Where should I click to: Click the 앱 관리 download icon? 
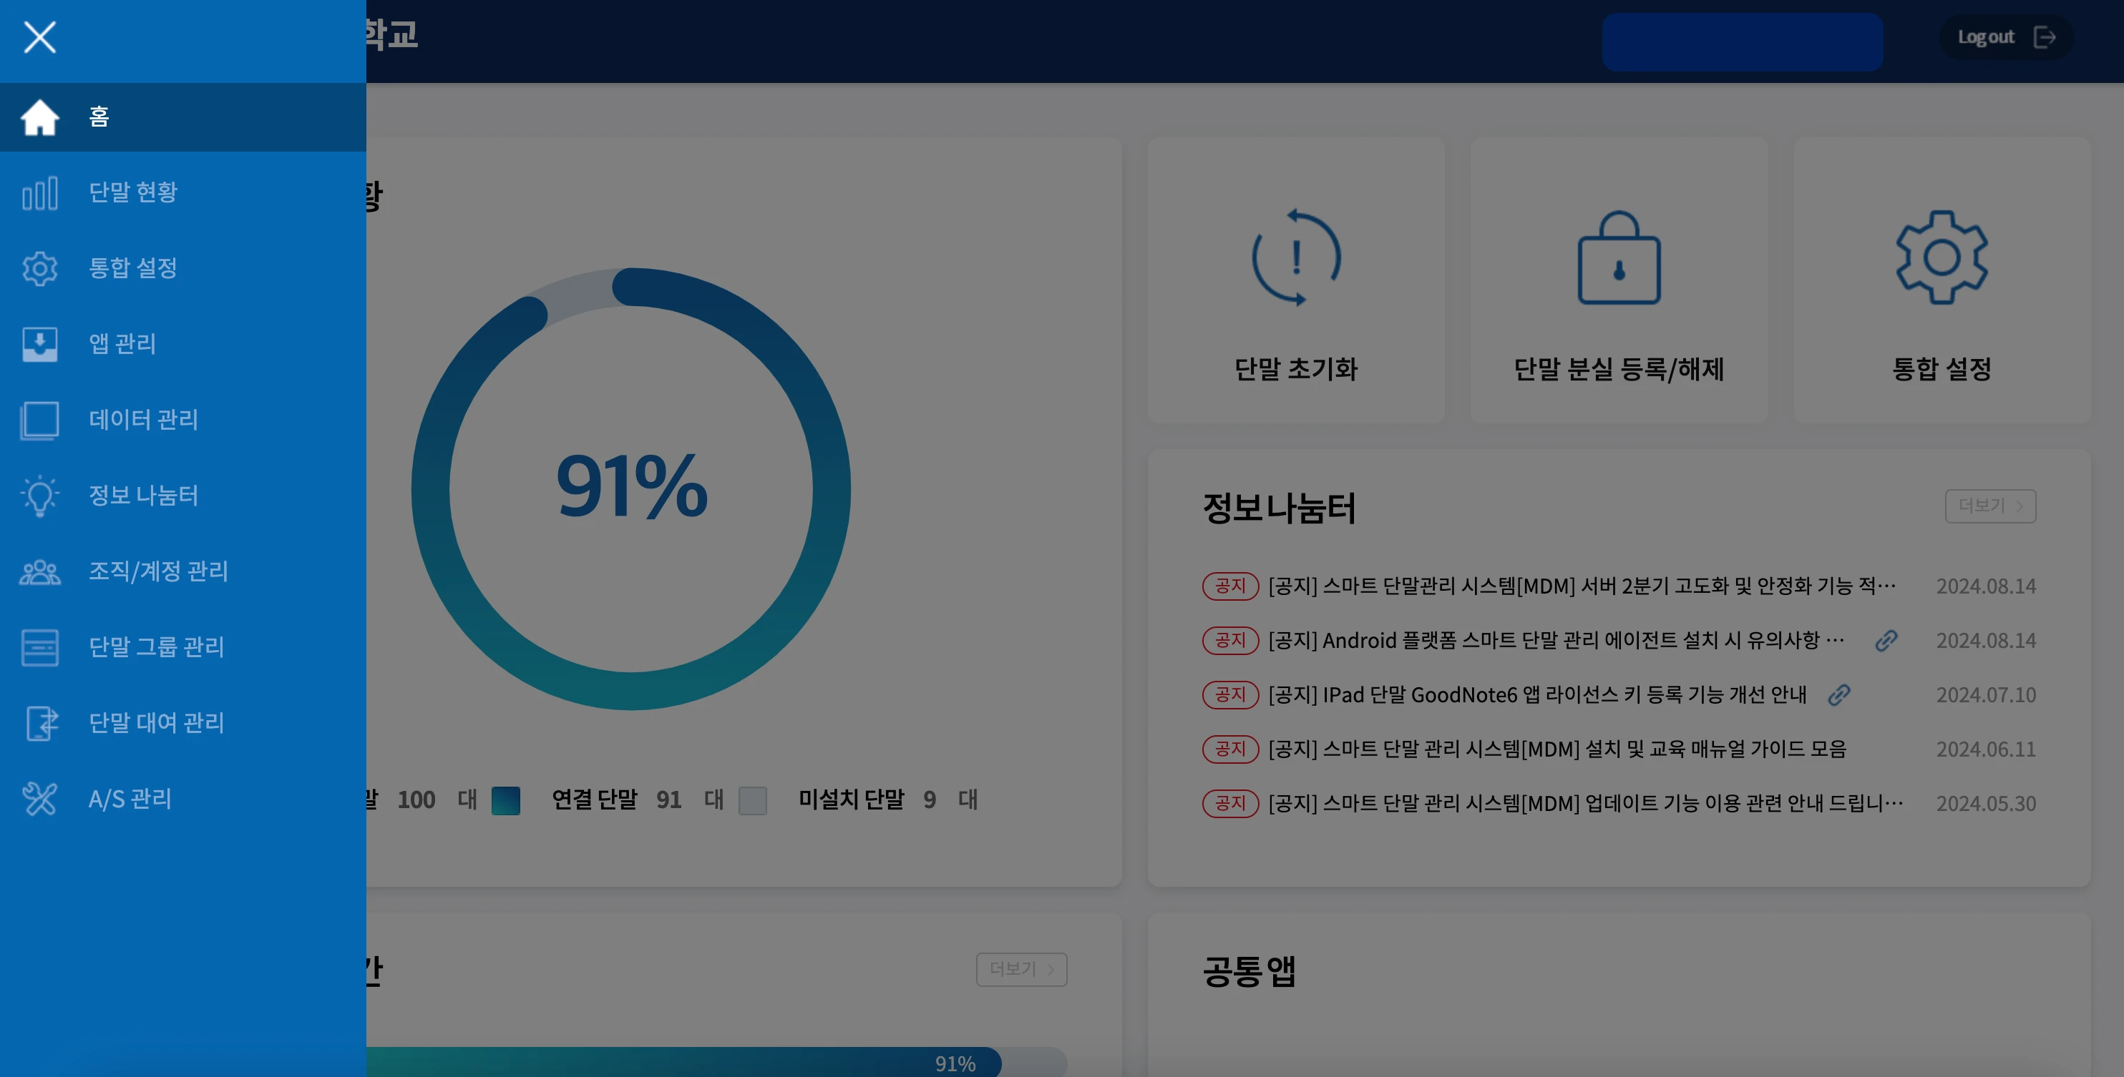coord(39,345)
